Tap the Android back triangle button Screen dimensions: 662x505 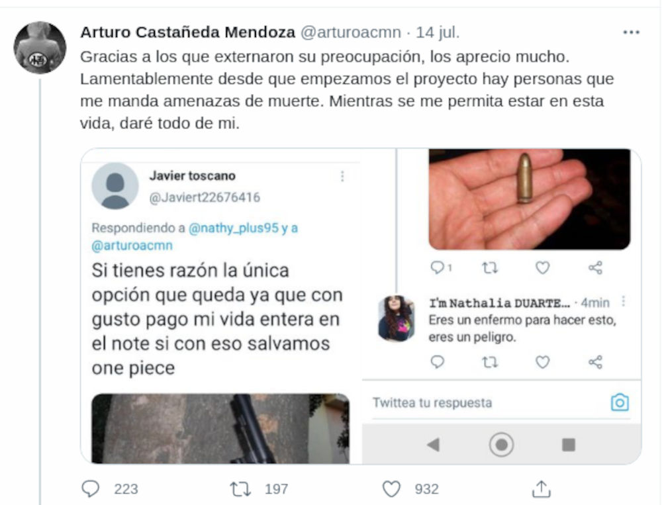click(434, 444)
